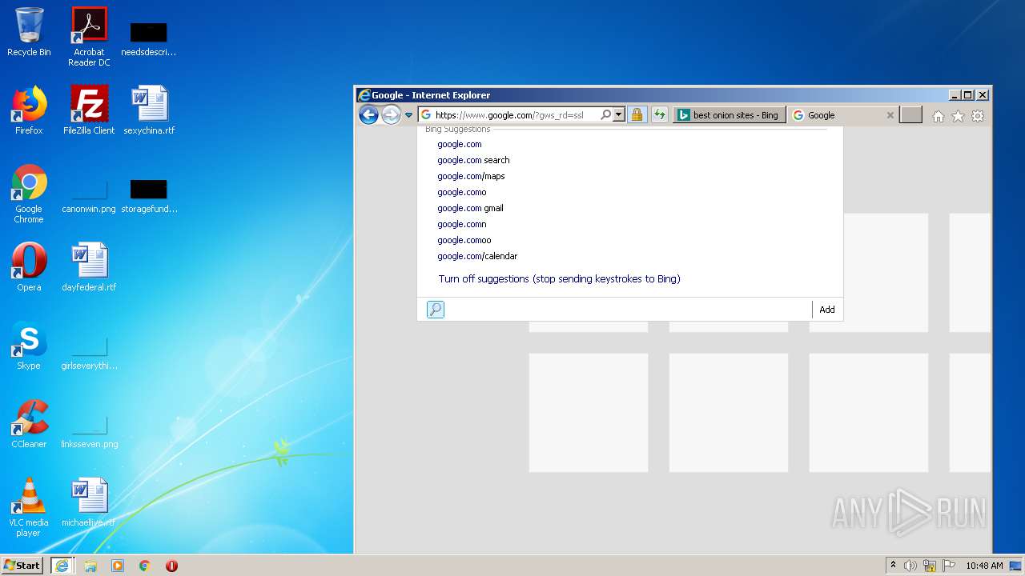Image resolution: width=1025 pixels, height=576 pixels.
Task: Select girlseverythi... file on desktop
Action: 89,354
